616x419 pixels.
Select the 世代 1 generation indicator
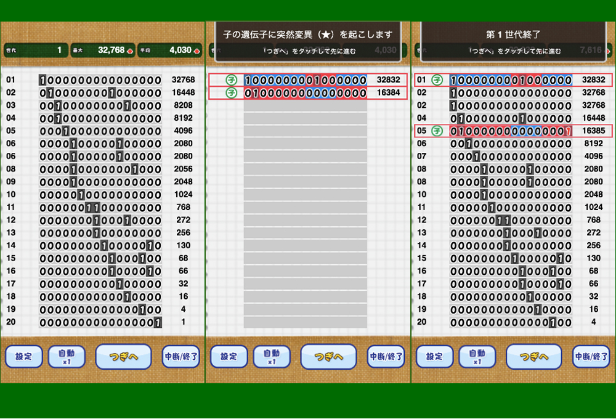pos(36,51)
